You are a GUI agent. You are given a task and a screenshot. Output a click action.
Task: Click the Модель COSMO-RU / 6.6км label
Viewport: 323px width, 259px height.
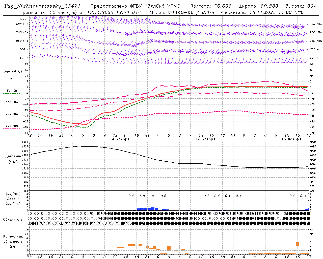click(x=182, y=12)
